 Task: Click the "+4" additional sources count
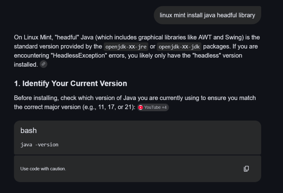coord(164,107)
